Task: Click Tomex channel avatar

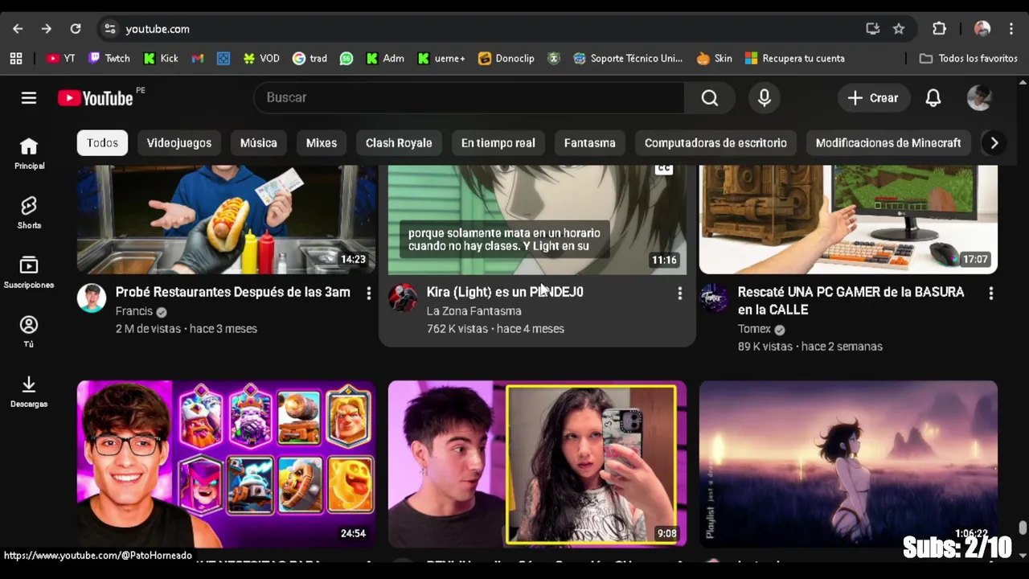Action: click(714, 298)
